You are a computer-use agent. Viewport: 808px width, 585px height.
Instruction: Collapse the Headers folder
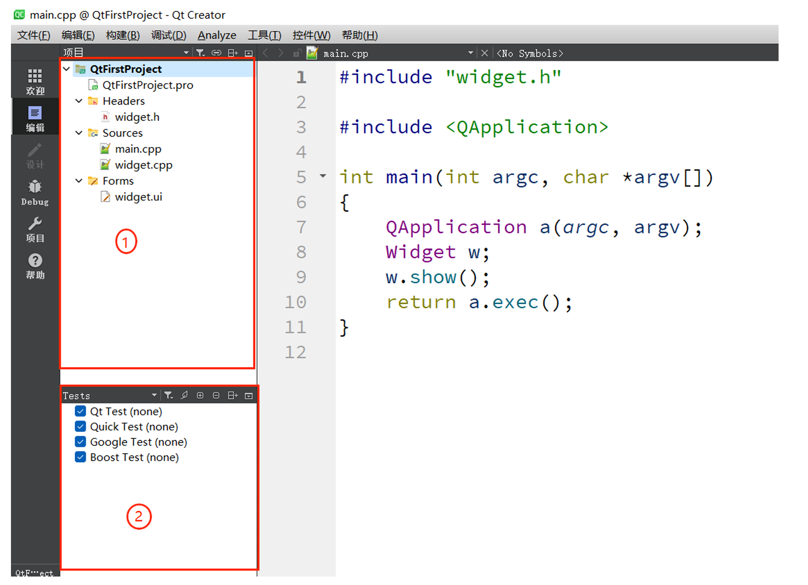(79, 101)
